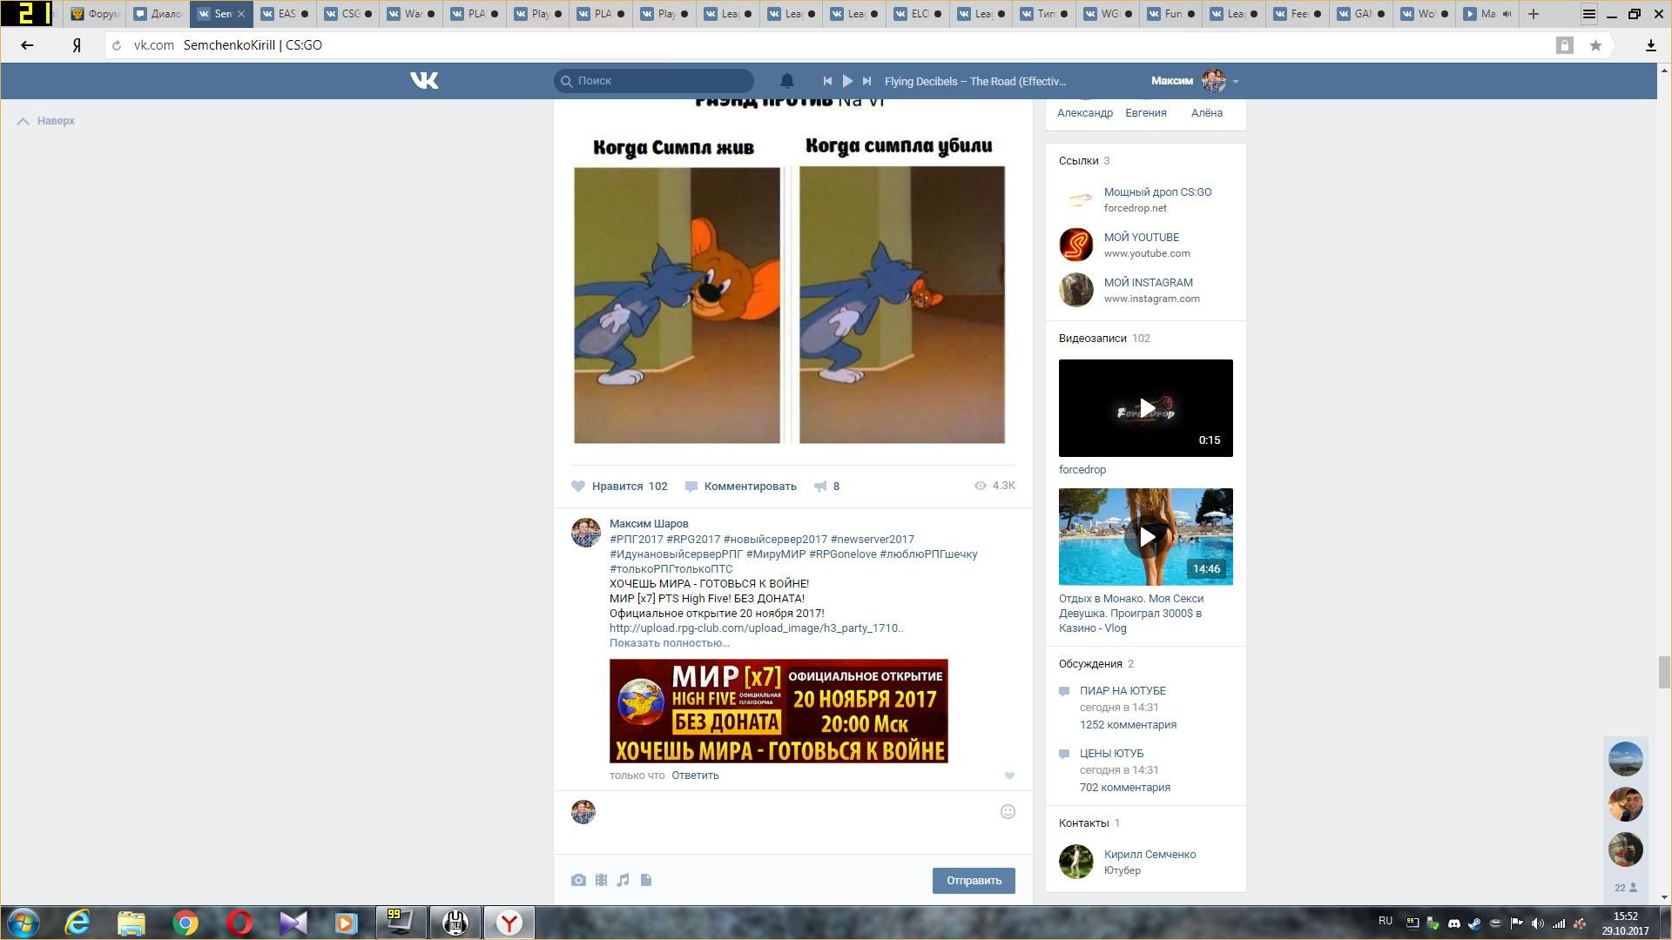This screenshot has width=1672, height=940.
Task: Open the emoji picker in the comment box
Action: click(x=1008, y=811)
